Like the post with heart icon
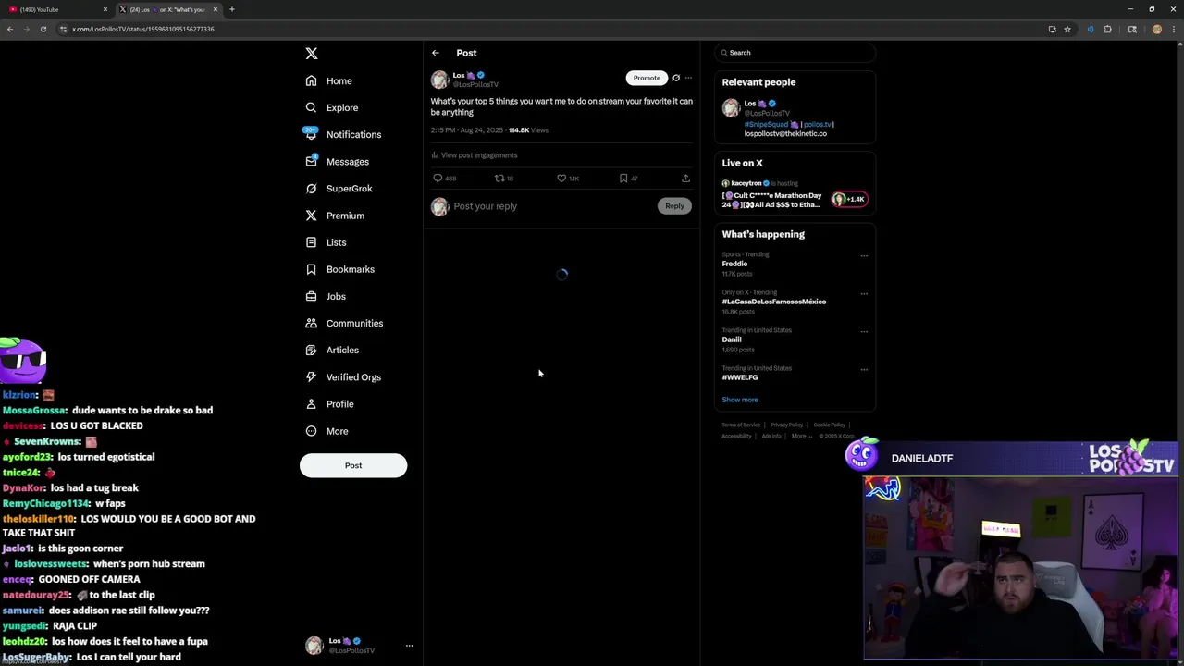 (x=561, y=178)
